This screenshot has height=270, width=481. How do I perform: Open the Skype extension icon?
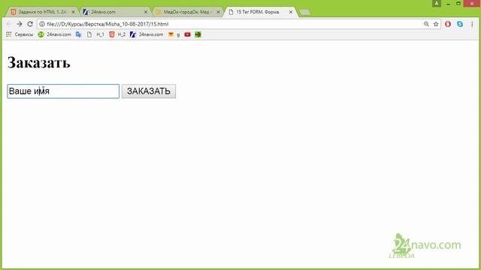(460, 24)
